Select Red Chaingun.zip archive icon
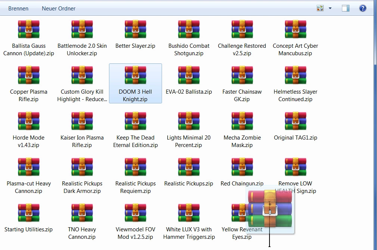Screen dimensions: 377x250 tap(242, 167)
